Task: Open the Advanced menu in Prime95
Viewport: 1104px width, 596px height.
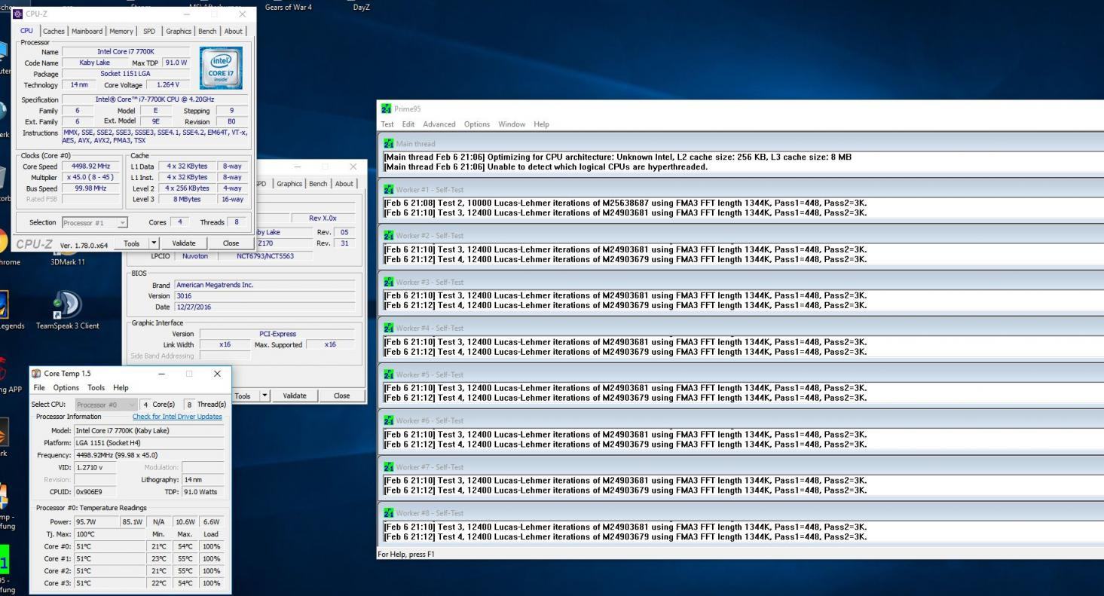Action: (x=439, y=124)
